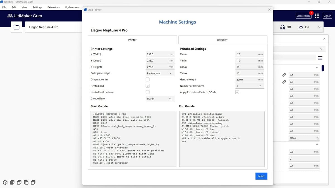Click the Marketplace notification badge
The width and height of the screenshot is (335, 188).
[x=311, y=13]
